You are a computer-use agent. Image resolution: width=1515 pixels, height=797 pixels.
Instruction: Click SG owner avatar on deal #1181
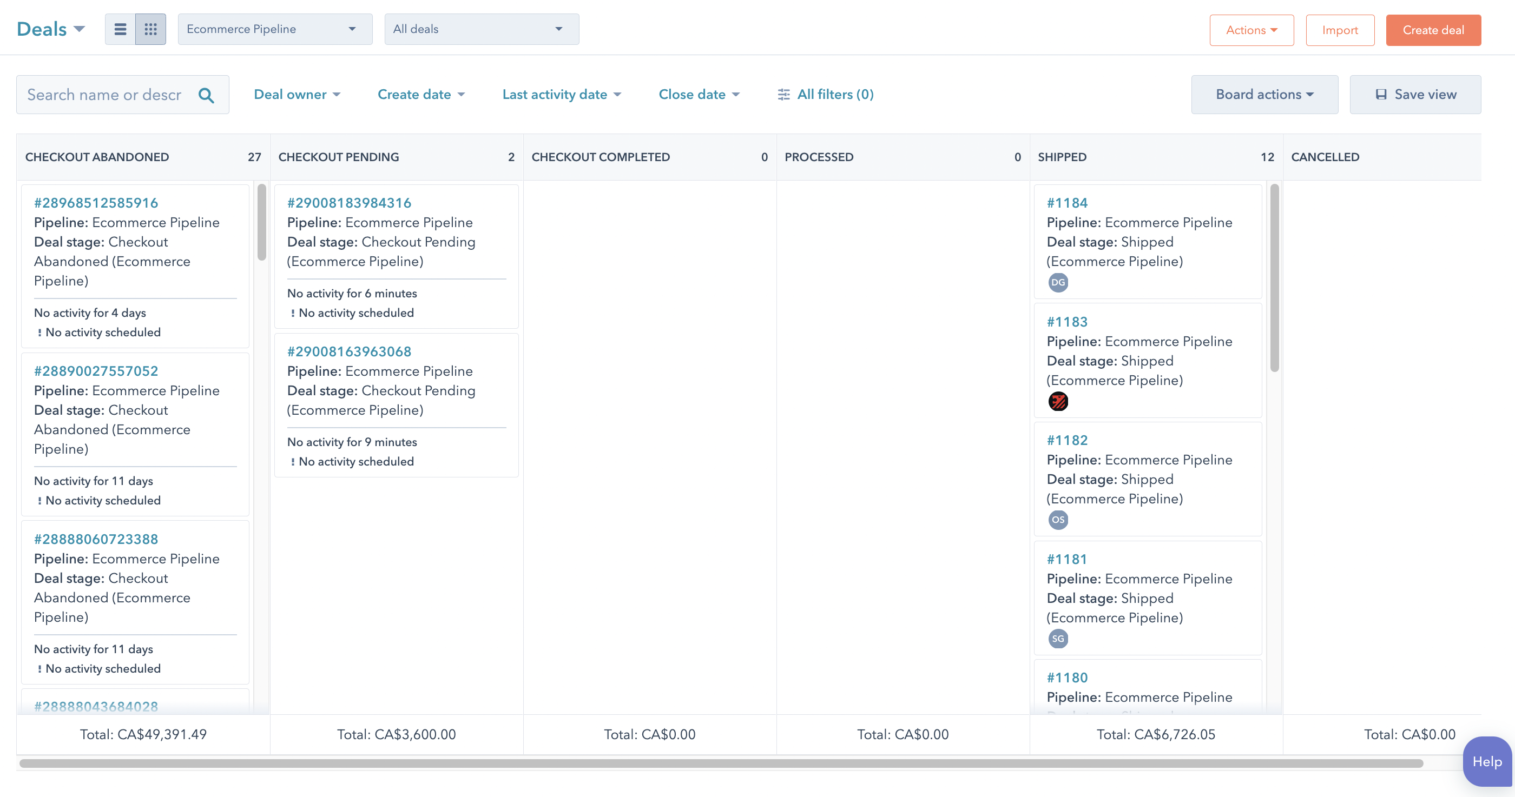(x=1058, y=639)
